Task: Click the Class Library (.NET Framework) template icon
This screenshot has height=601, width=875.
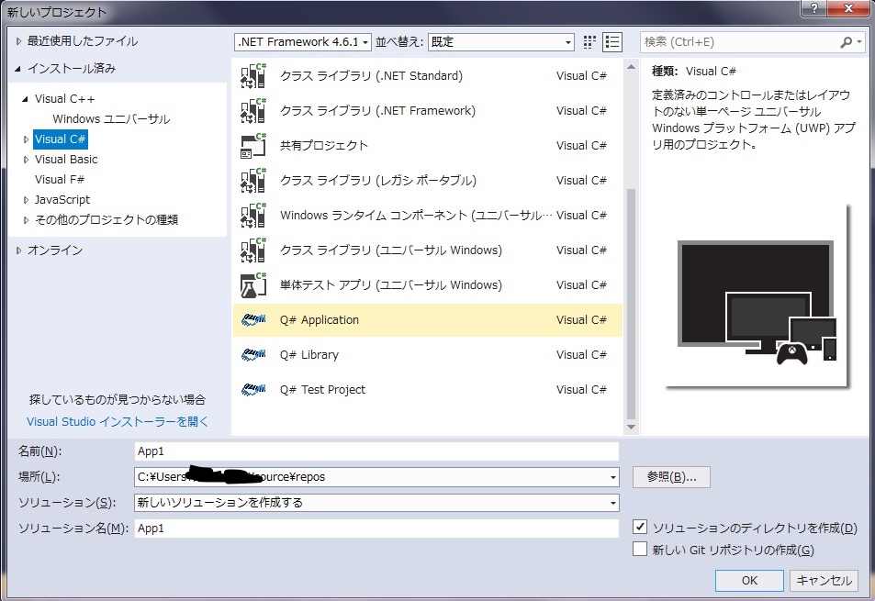Action: 253,110
